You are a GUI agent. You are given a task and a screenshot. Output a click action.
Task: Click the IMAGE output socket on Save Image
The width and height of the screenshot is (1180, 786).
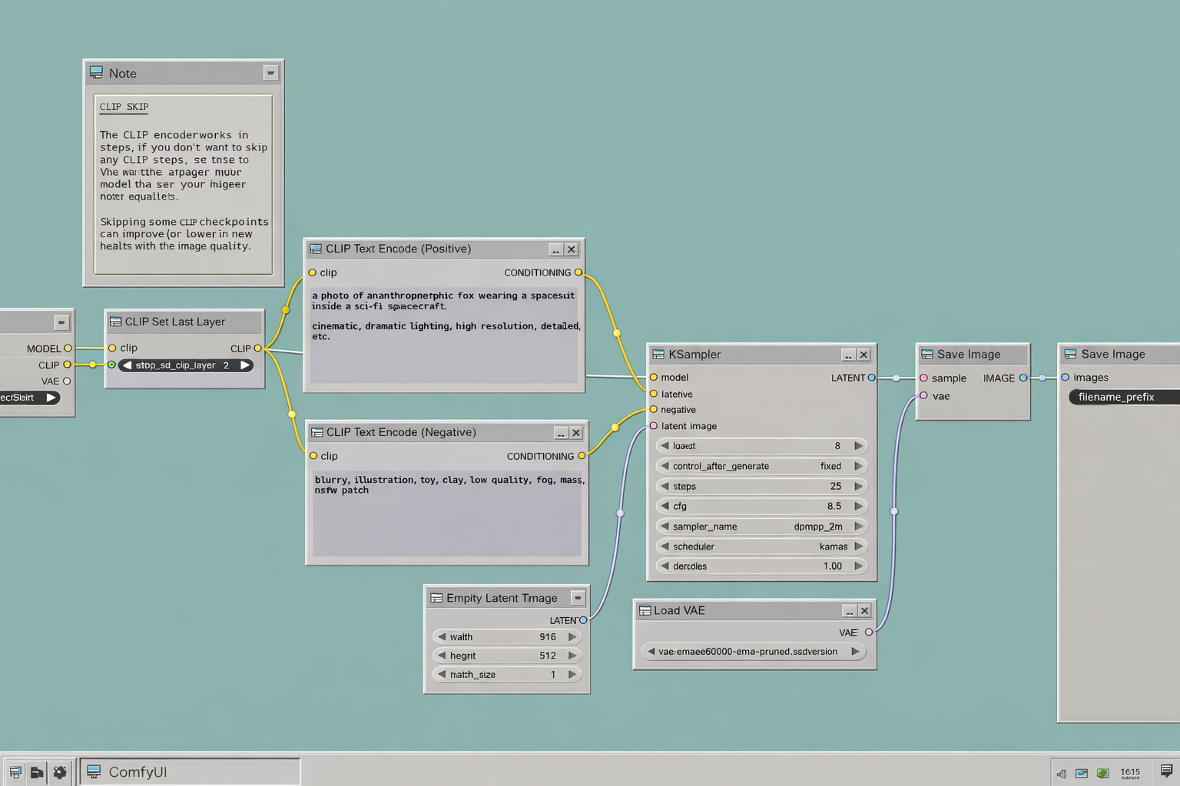tap(1023, 378)
